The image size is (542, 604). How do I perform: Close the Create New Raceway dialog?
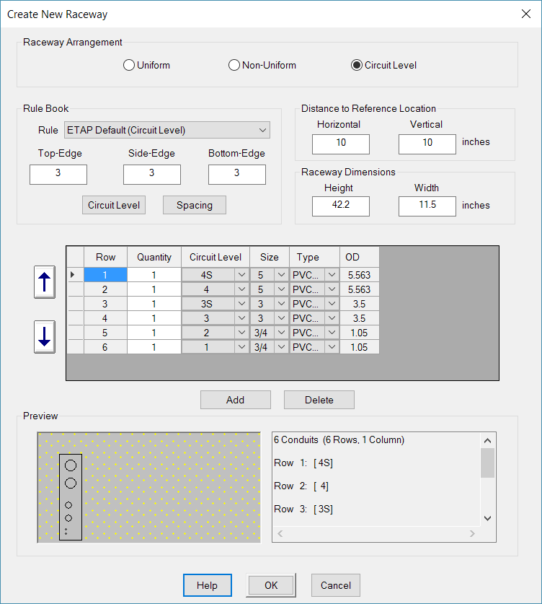525,14
